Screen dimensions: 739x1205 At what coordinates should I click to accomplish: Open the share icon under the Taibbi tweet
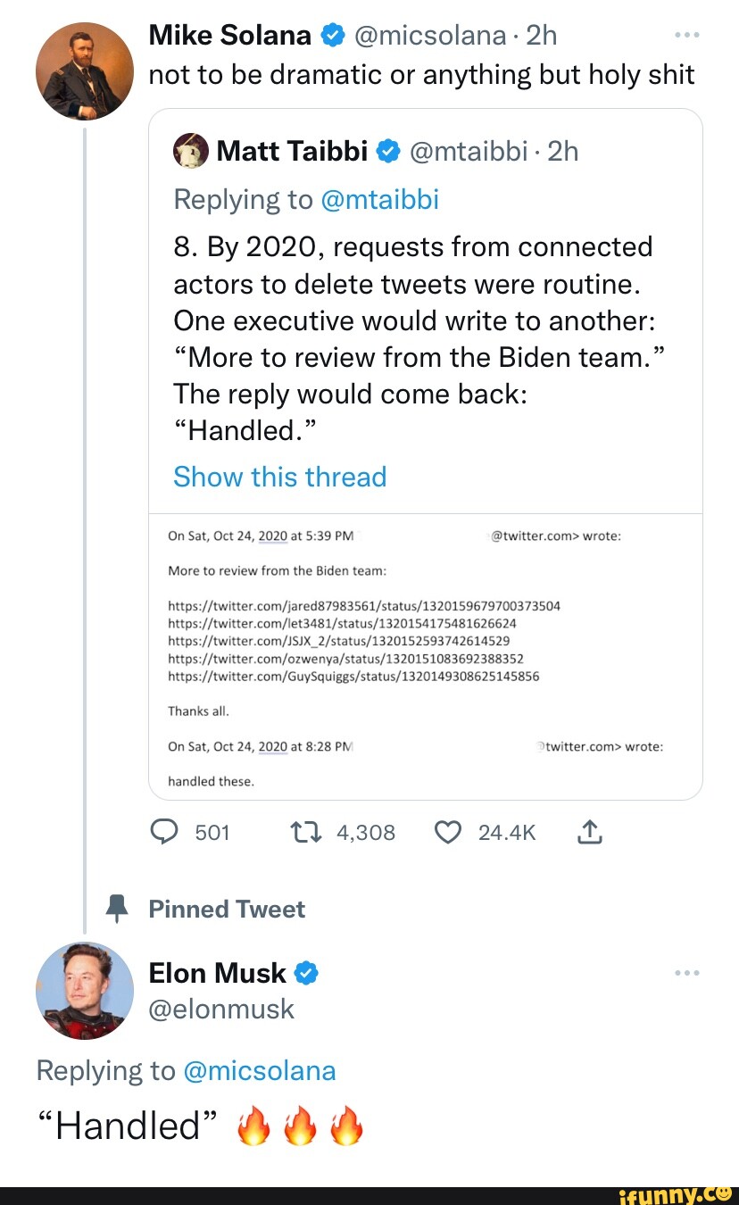pos(589,832)
